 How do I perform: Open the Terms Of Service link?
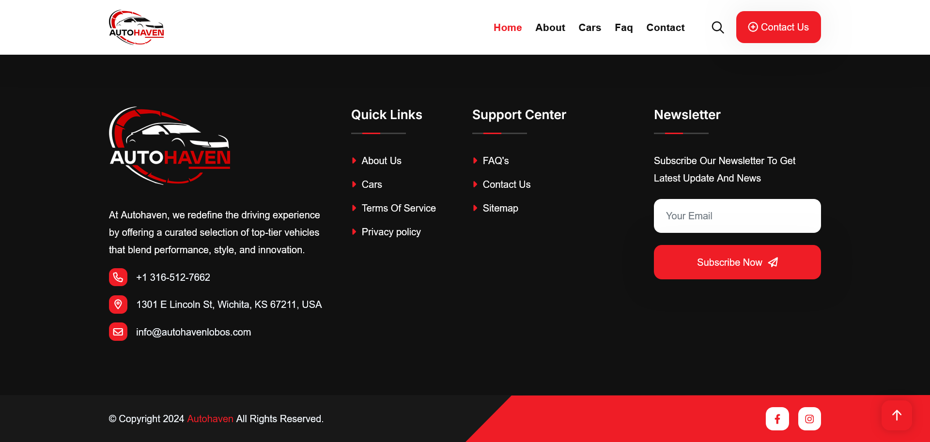pyautogui.click(x=398, y=208)
